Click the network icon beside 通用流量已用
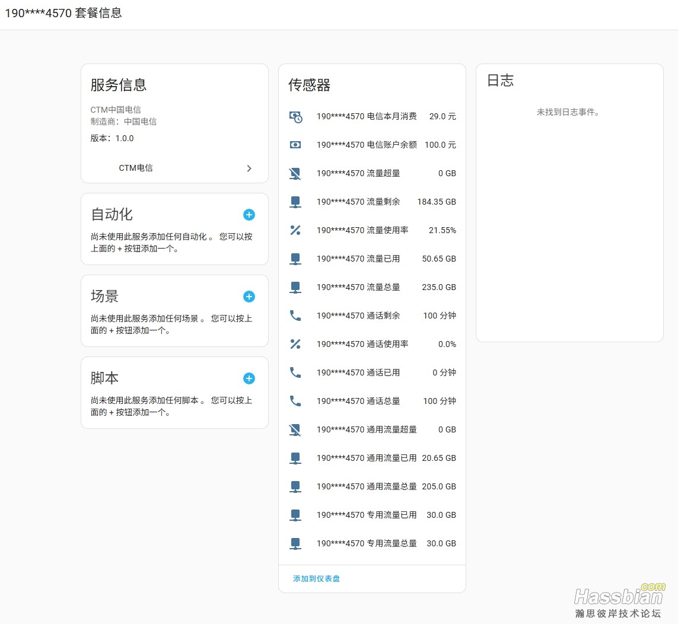Image resolution: width=678 pixels, height=624 pixels. click(x=295, y=459)
